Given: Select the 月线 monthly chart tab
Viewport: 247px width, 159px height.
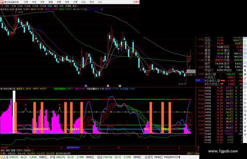Looking at the screenshot, I should pyautogui.click(x=61, y=6).
